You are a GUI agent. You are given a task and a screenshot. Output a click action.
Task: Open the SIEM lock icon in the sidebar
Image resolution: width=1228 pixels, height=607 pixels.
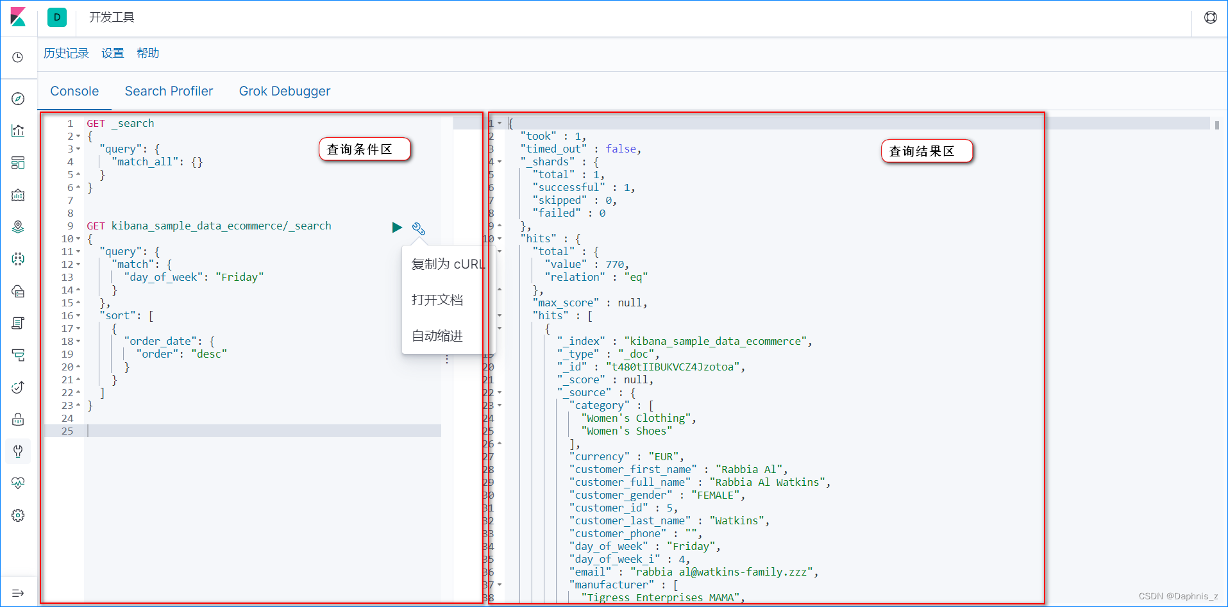pos(18,419)
